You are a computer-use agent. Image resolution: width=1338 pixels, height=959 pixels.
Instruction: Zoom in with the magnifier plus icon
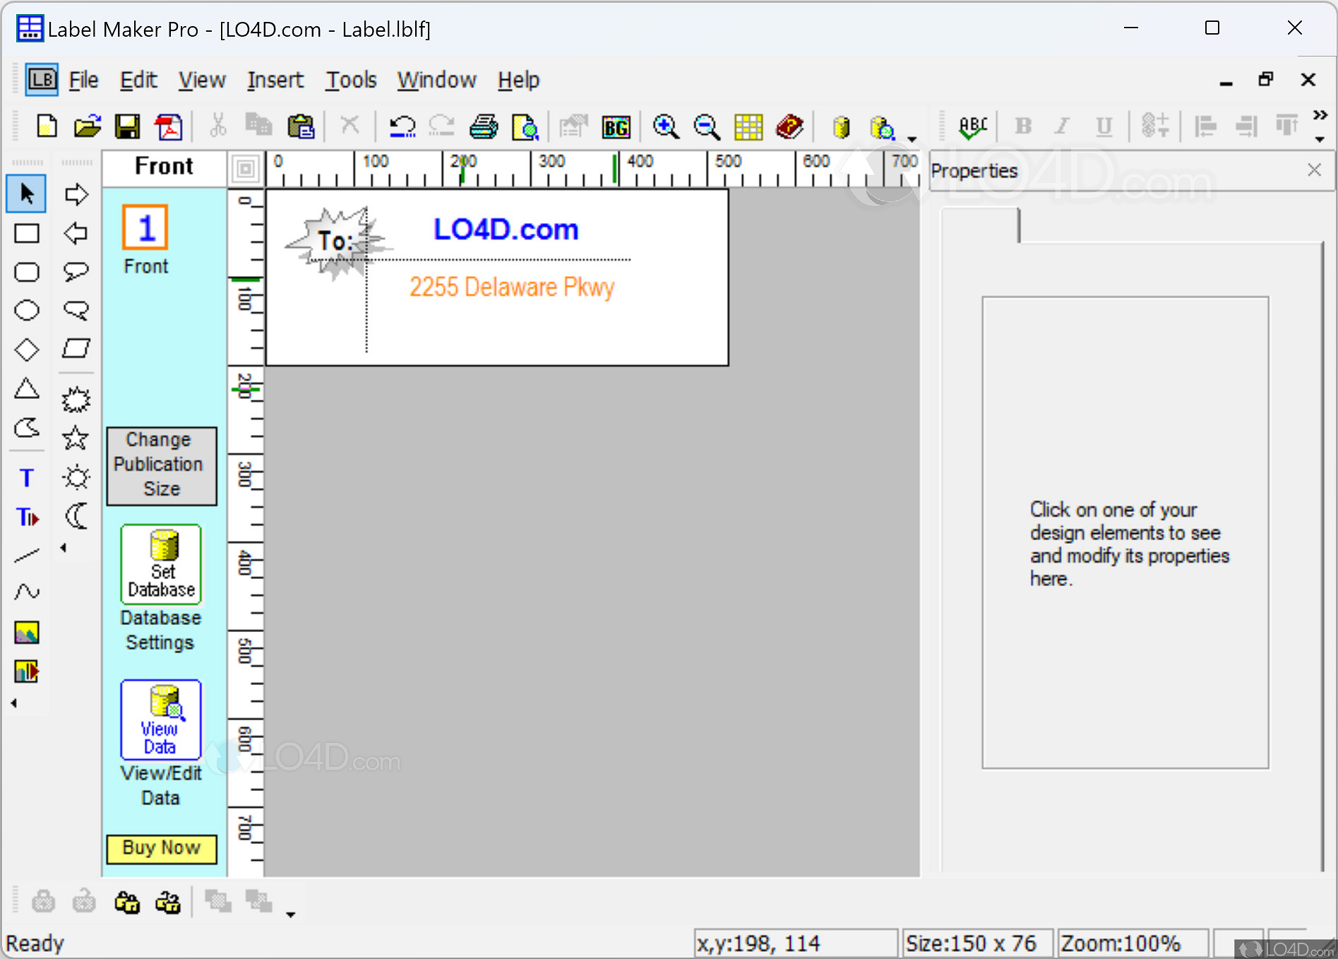666,127
